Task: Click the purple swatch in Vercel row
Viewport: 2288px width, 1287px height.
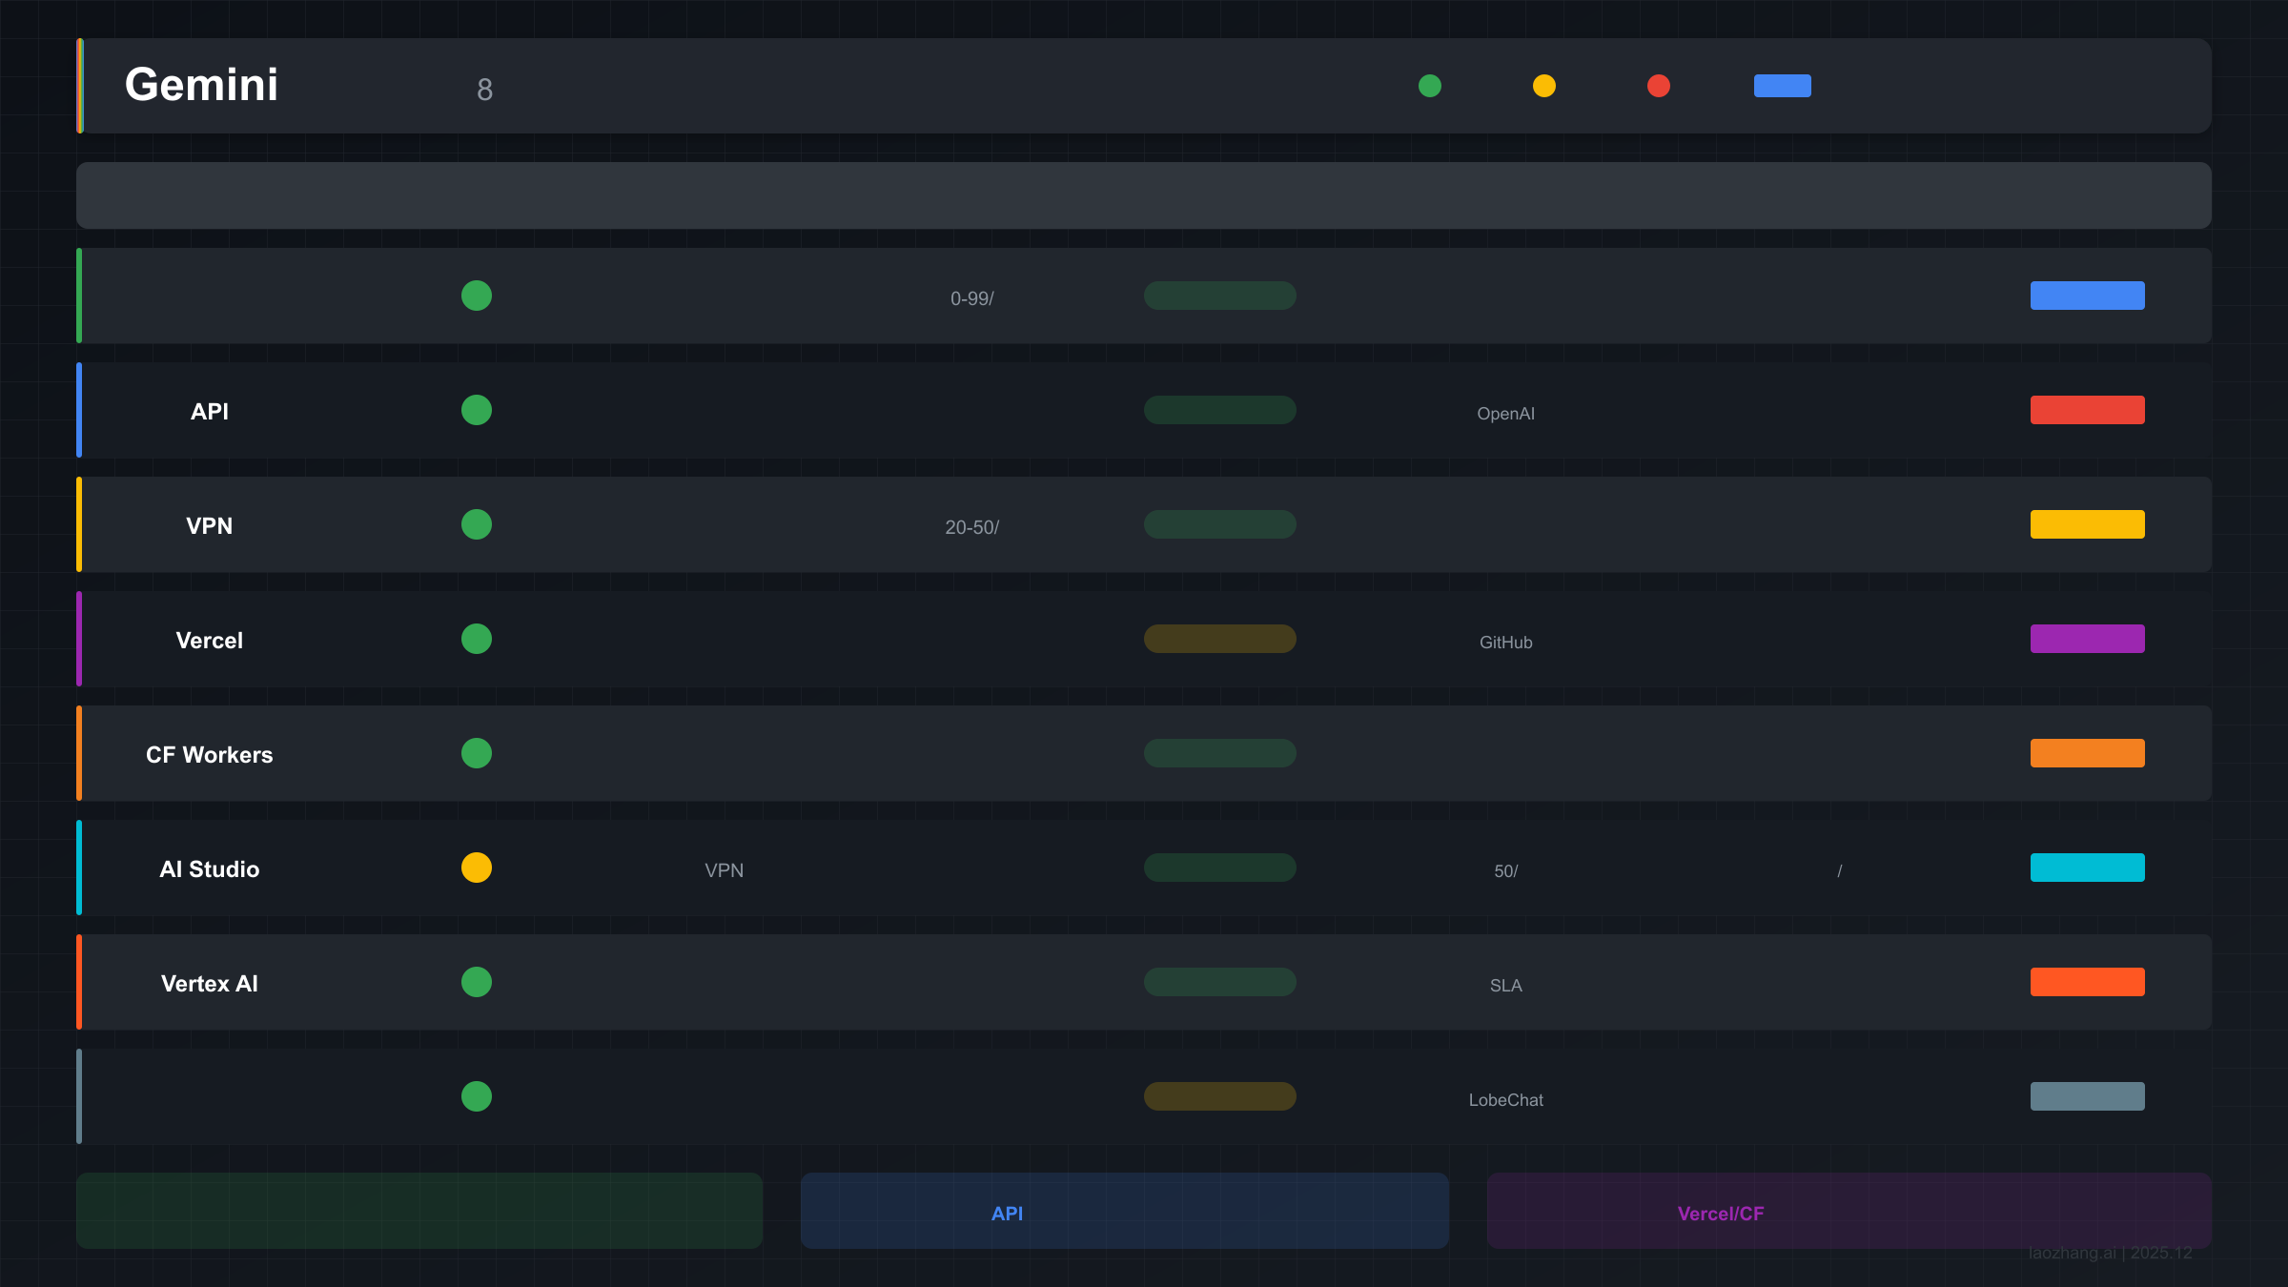Action: [x=2088, y=639]
